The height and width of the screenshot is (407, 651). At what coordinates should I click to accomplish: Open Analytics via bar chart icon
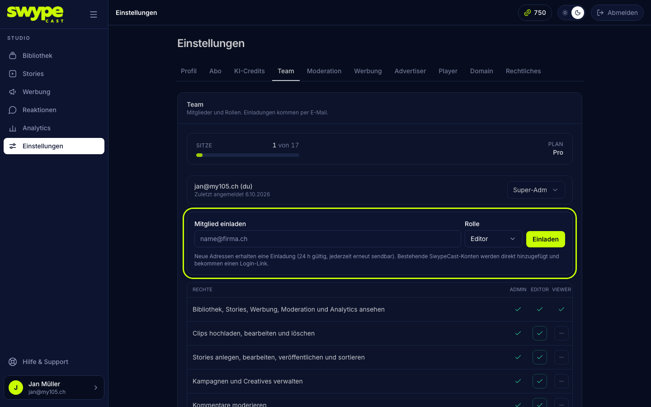13,128
